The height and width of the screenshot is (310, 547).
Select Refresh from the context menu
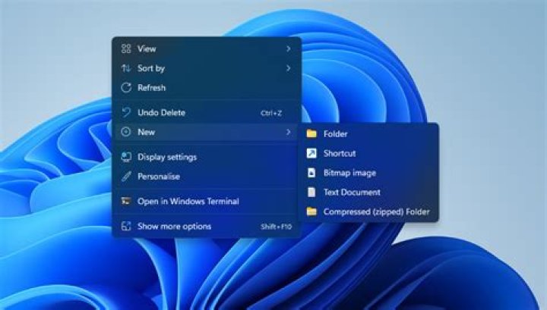click(x=207, y=88)
